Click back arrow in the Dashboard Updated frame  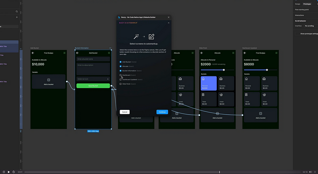point(245,53)
